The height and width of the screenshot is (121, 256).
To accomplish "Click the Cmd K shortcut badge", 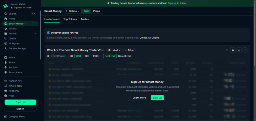I will 33,14.
